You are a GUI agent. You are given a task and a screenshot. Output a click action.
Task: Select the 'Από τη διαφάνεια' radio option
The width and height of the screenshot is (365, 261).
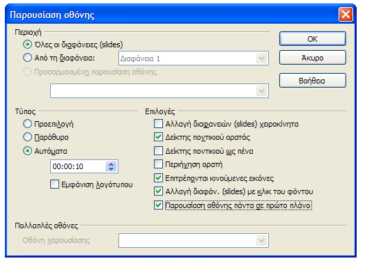pos(27,58)
